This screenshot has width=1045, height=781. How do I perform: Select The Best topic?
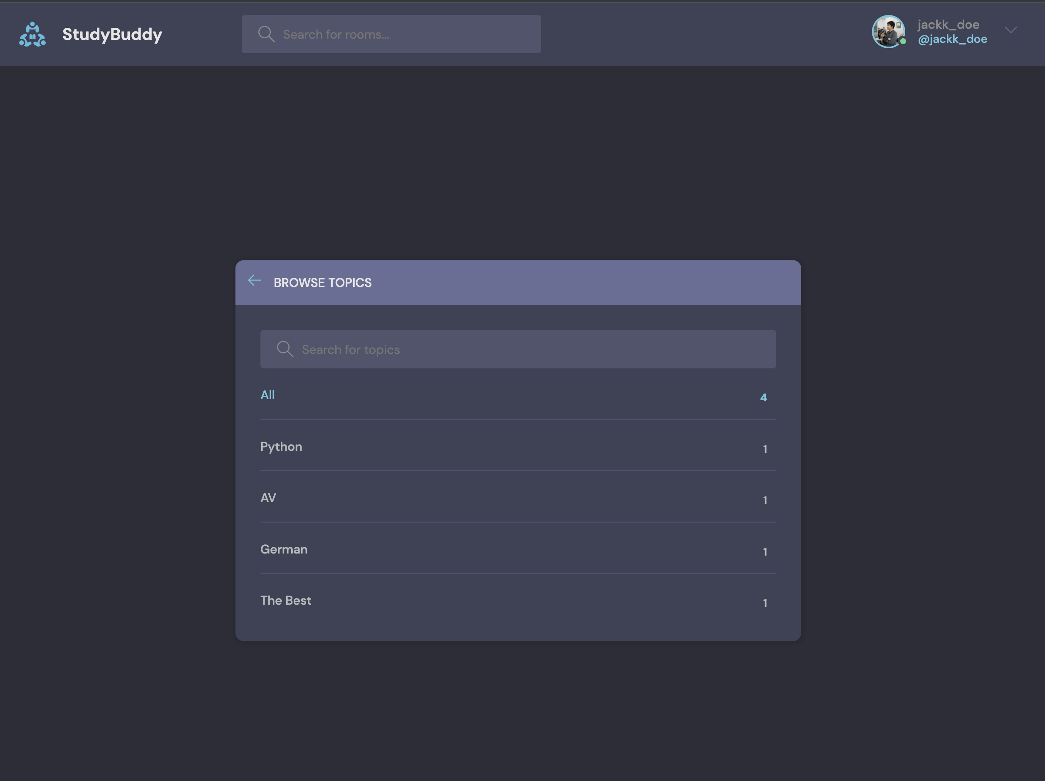pos(286,600)
